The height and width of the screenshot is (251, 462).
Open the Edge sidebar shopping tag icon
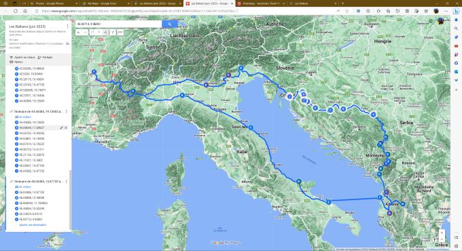[456, 37]
